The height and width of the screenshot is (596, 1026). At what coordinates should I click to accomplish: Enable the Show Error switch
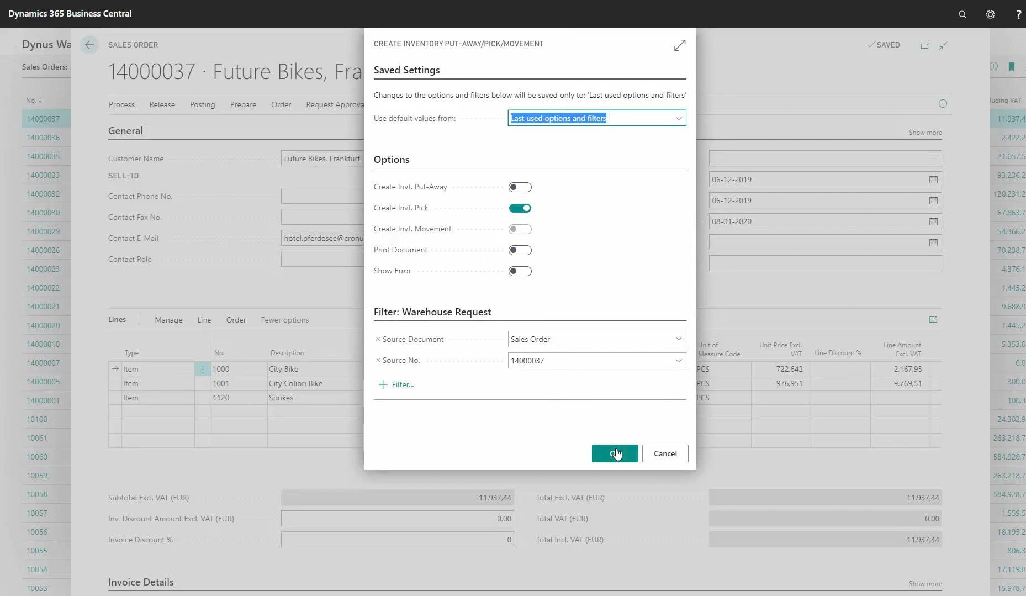coord(520,271)
